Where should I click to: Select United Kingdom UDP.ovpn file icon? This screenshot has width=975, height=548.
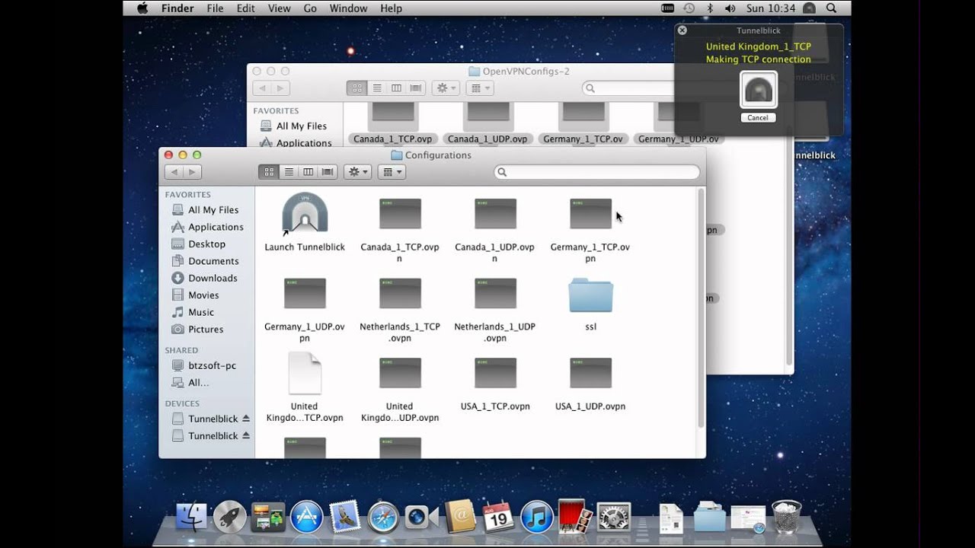click(x=400, y=373)
